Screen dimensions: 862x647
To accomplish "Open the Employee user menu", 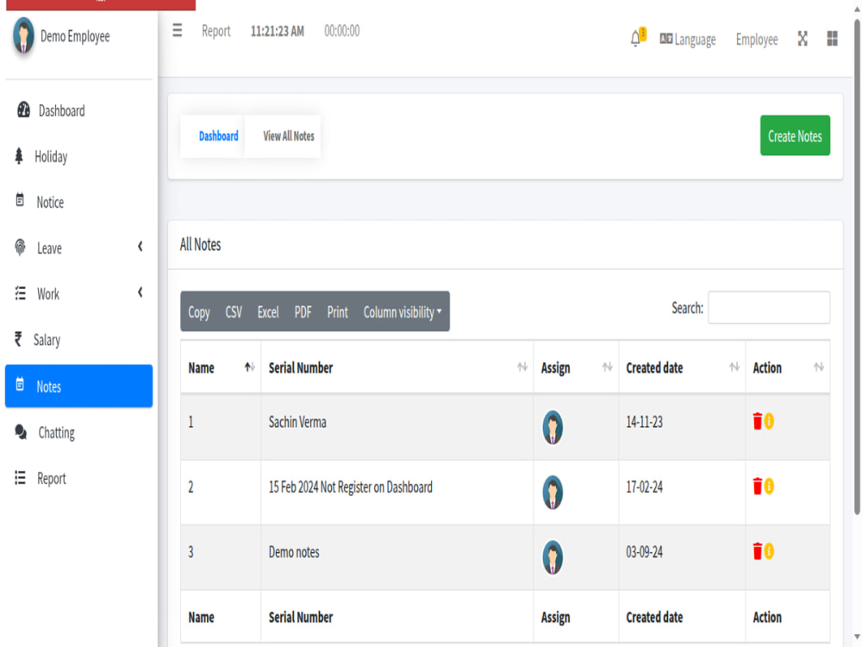I will pyautogui.click(x=757, y=39).
